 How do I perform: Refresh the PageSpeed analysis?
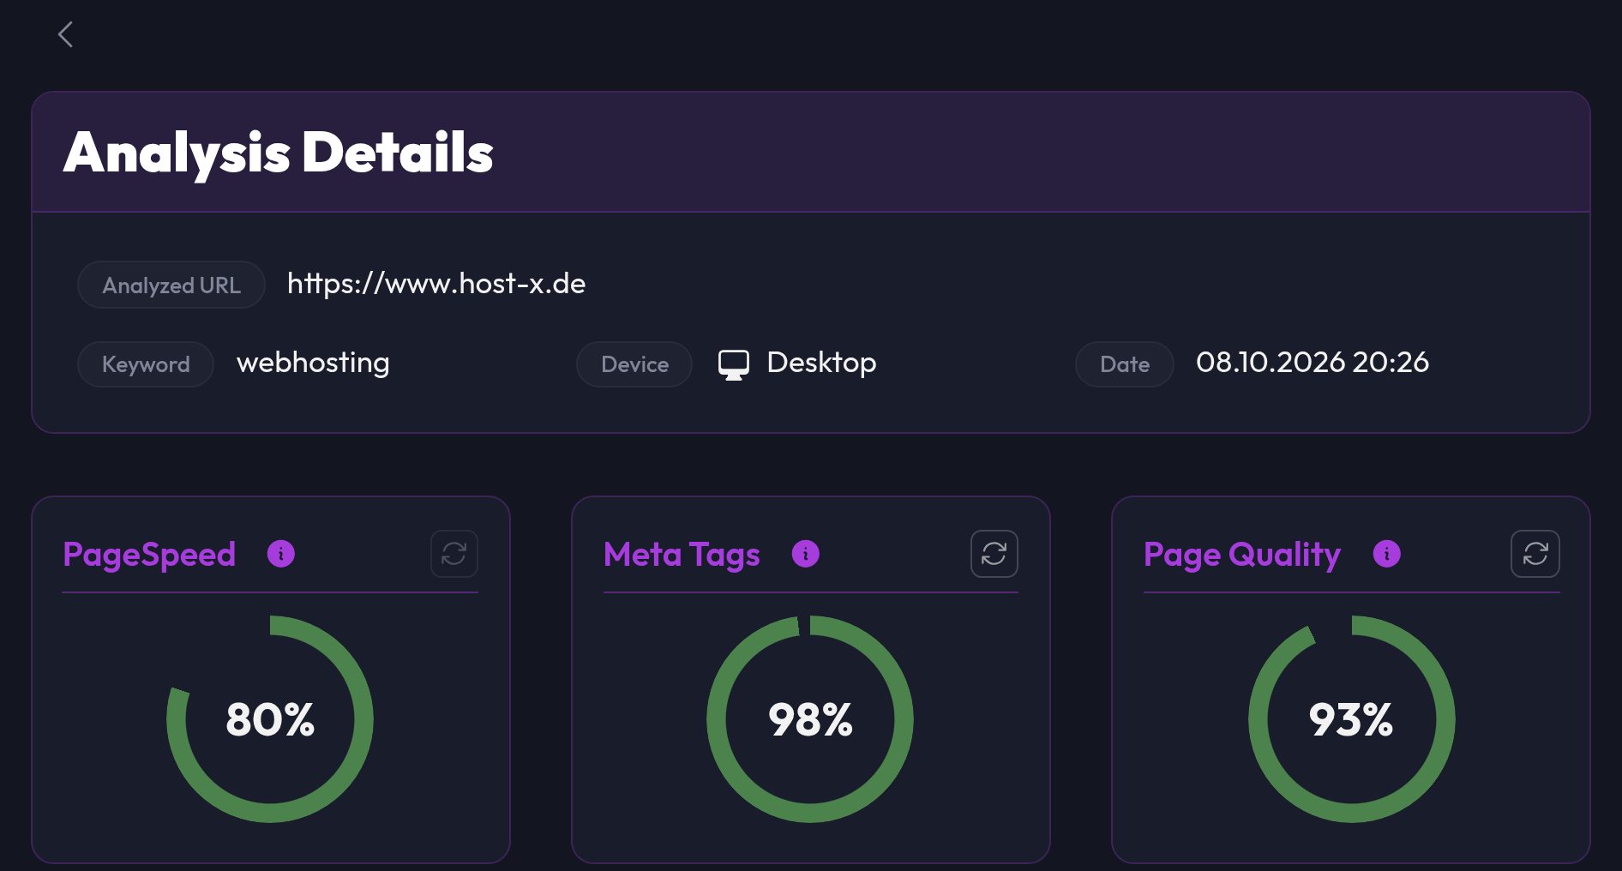coord(454,554)
